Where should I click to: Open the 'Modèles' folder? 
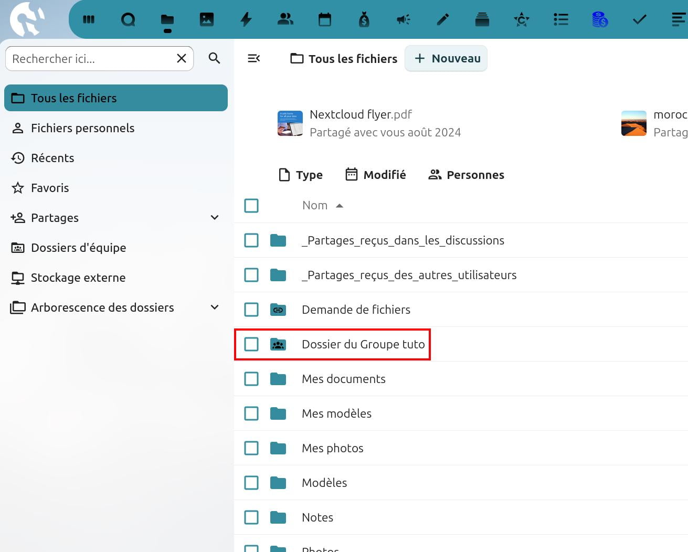click(x=324, y=483)
